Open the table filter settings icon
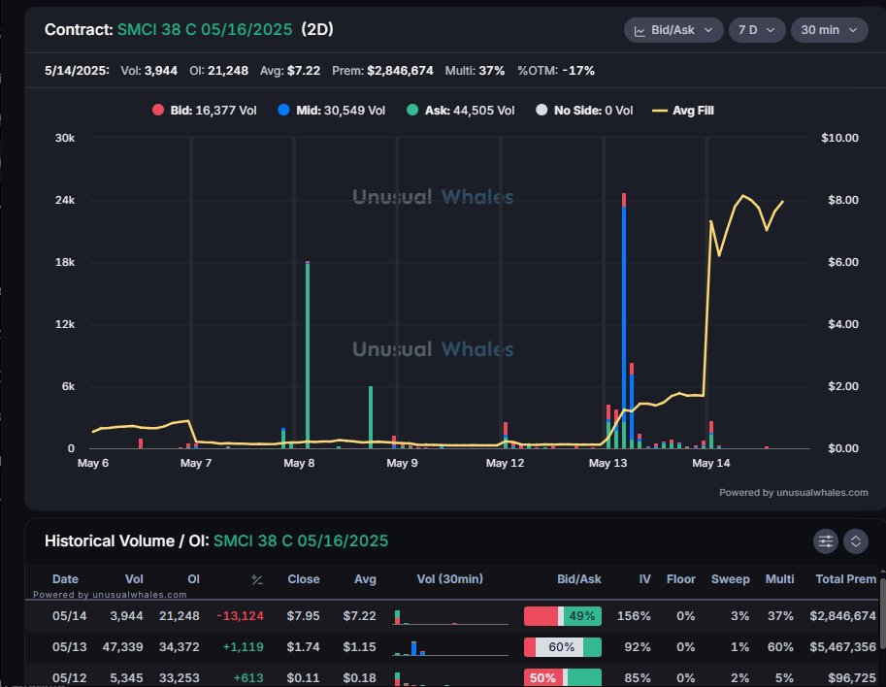 tap(826, 541)
